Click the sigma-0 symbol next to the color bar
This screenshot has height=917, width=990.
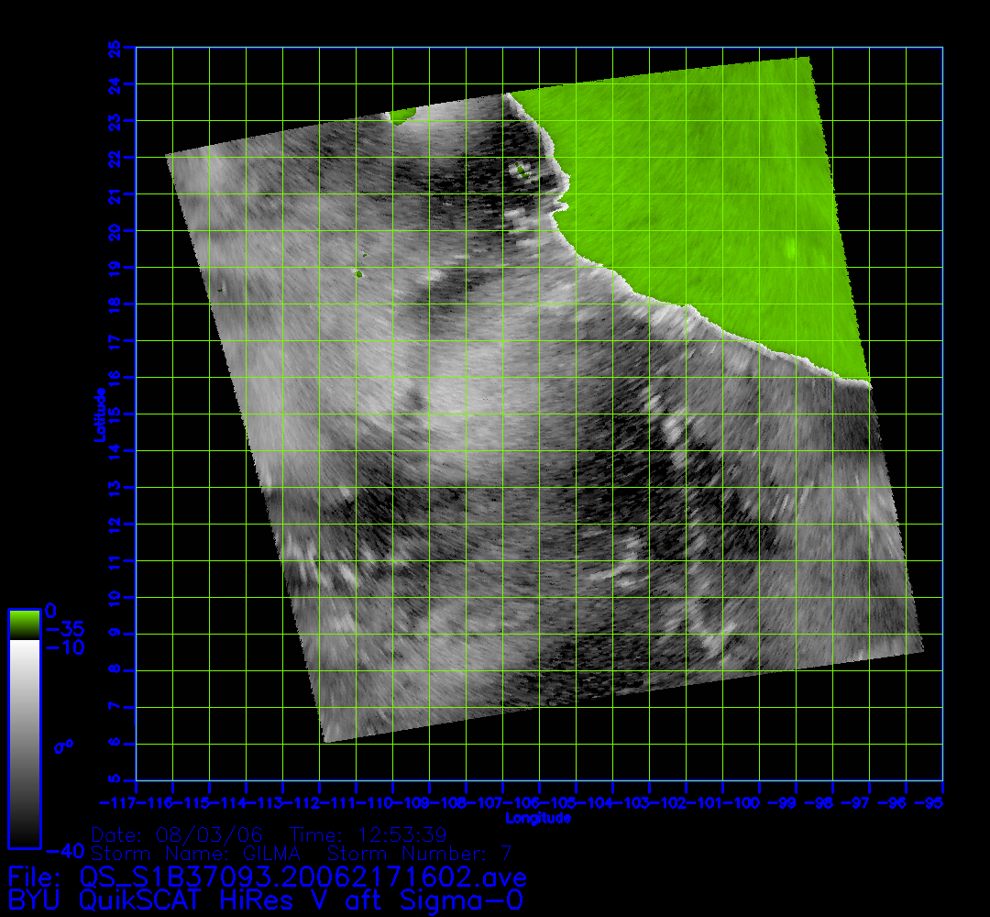(63, 746)
